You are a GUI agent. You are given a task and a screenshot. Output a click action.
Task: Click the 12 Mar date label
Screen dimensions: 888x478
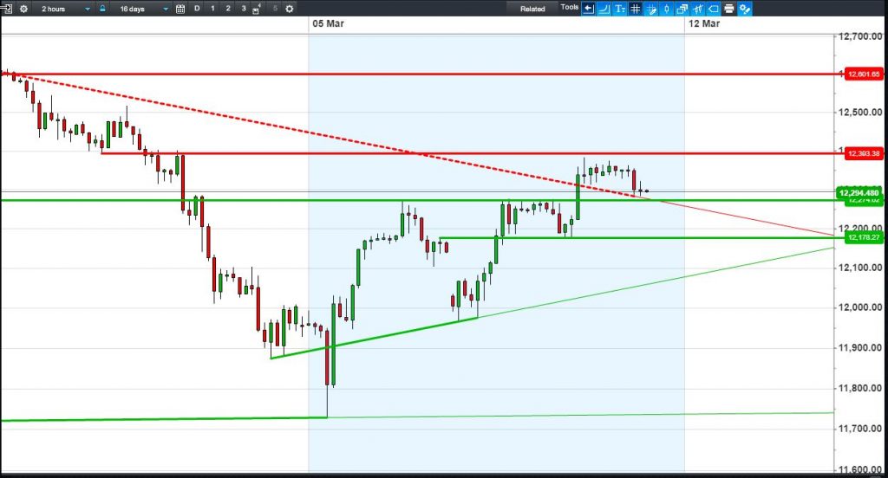click(704, 23)
